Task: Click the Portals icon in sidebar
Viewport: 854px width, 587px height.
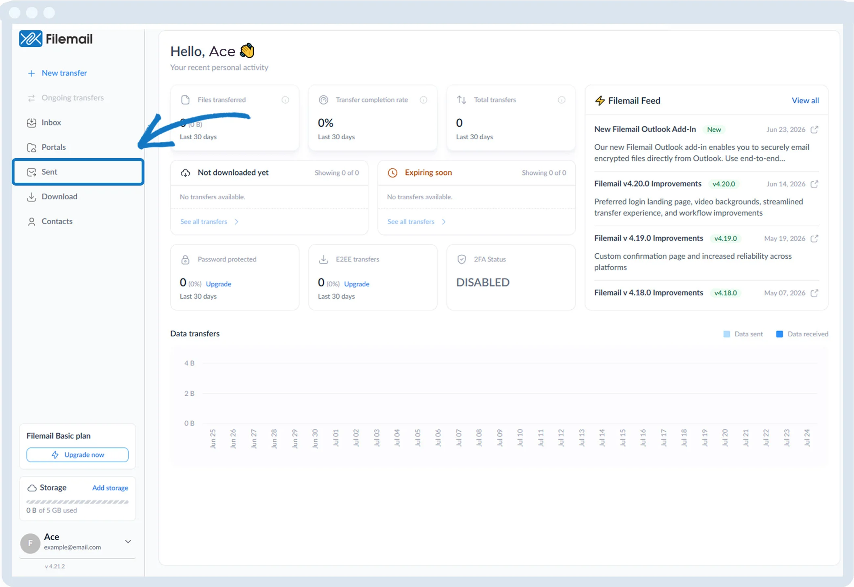Action: tap(31, 148)
